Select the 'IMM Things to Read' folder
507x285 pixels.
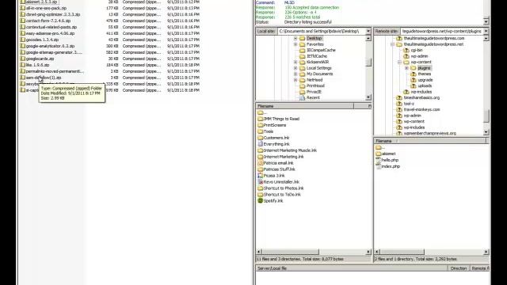(281, 119)
